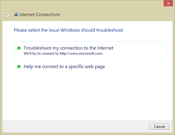
Task: Start the microsoft.com connection test option
Action: 90,50
